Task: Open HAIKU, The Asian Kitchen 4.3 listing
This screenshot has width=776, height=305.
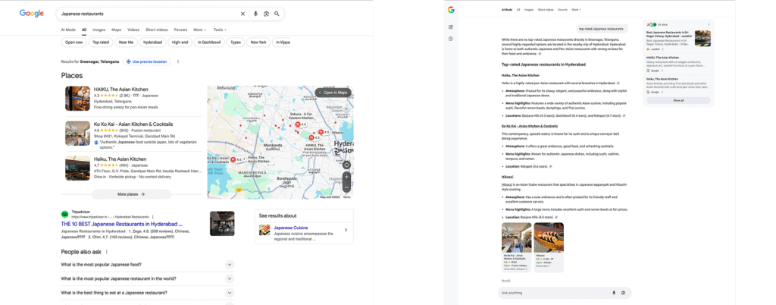Action: point(120,90)
